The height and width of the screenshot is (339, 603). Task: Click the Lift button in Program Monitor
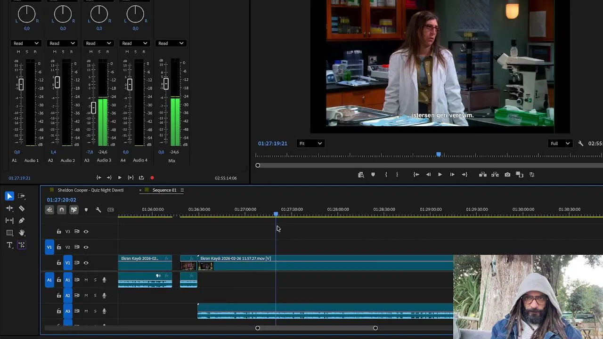point(483,175)
